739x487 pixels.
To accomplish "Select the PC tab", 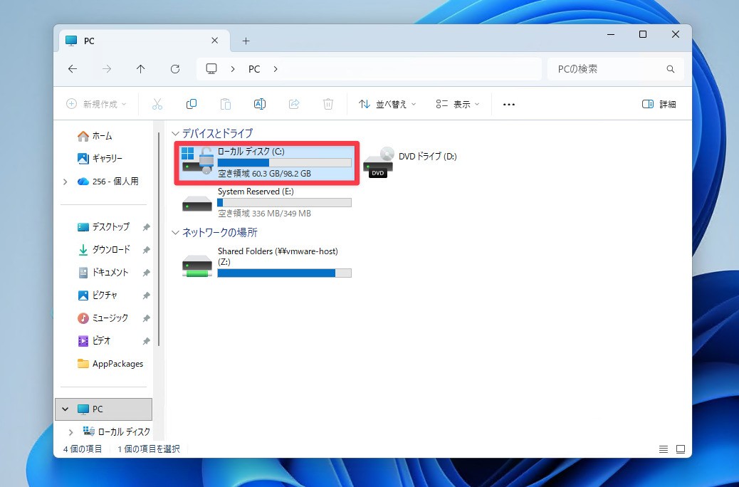I will (145, 41).
